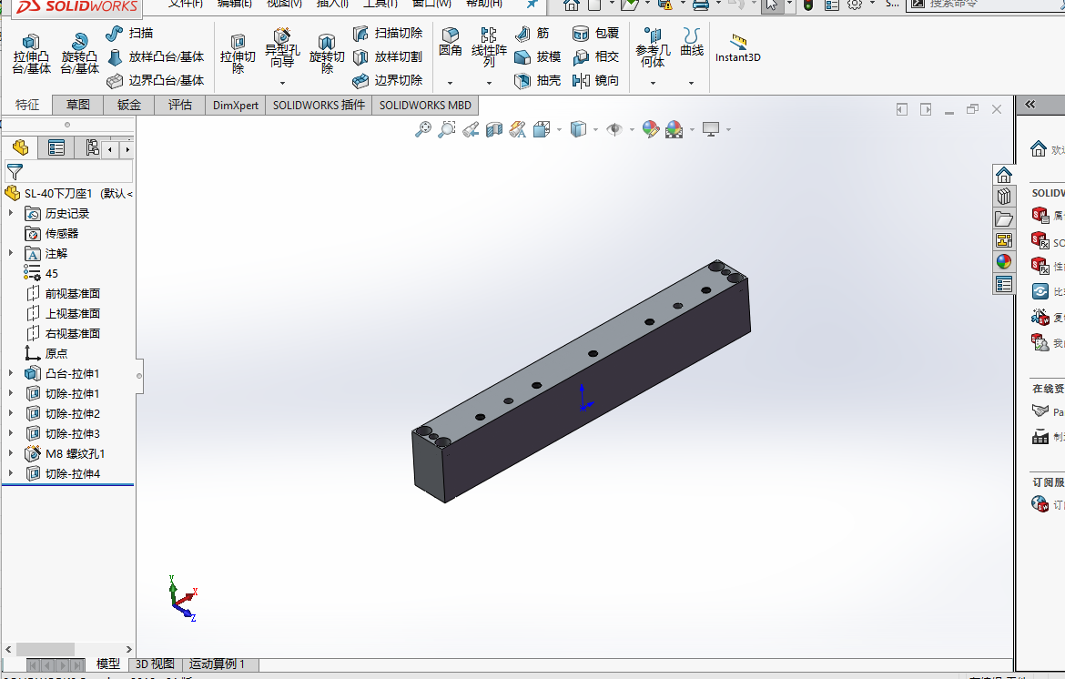This screenshot has height=679, width=1065.
Task: Activate the 拉伸切除 extruded cut tool
Action: click(237, 54)
